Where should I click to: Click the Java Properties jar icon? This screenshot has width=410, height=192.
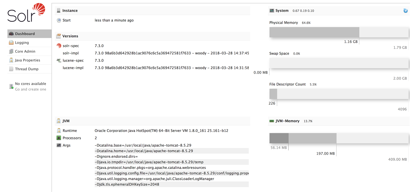(x=11, y=60)
